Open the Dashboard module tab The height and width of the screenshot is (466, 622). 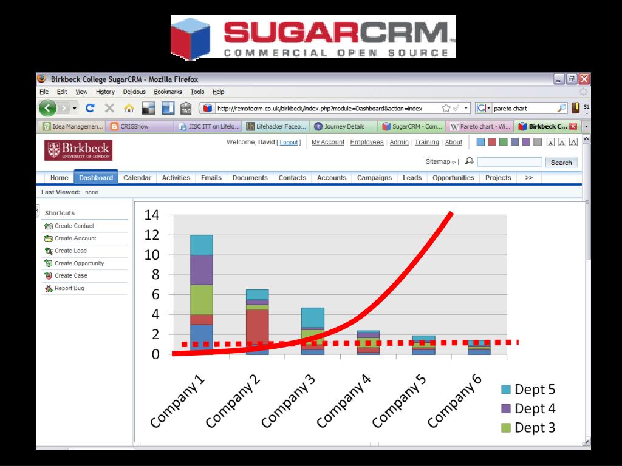pos(95,178)
